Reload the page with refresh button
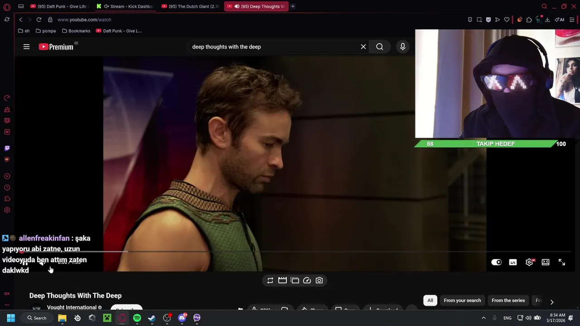Viewport: 580px width, 326px height. (x=39, y=19)
